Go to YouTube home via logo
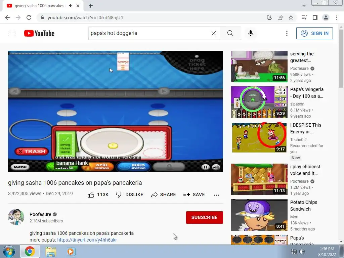Screen dimensions: 344x258 coord(39,33)
